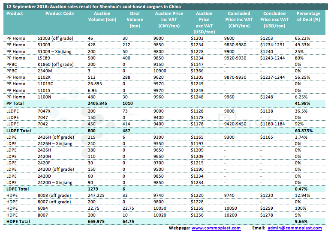The width and height of the screenshot is (328, 235).
Task: Select the percentage '92%'
Action: pyautogui.click(x=299, y=124)
